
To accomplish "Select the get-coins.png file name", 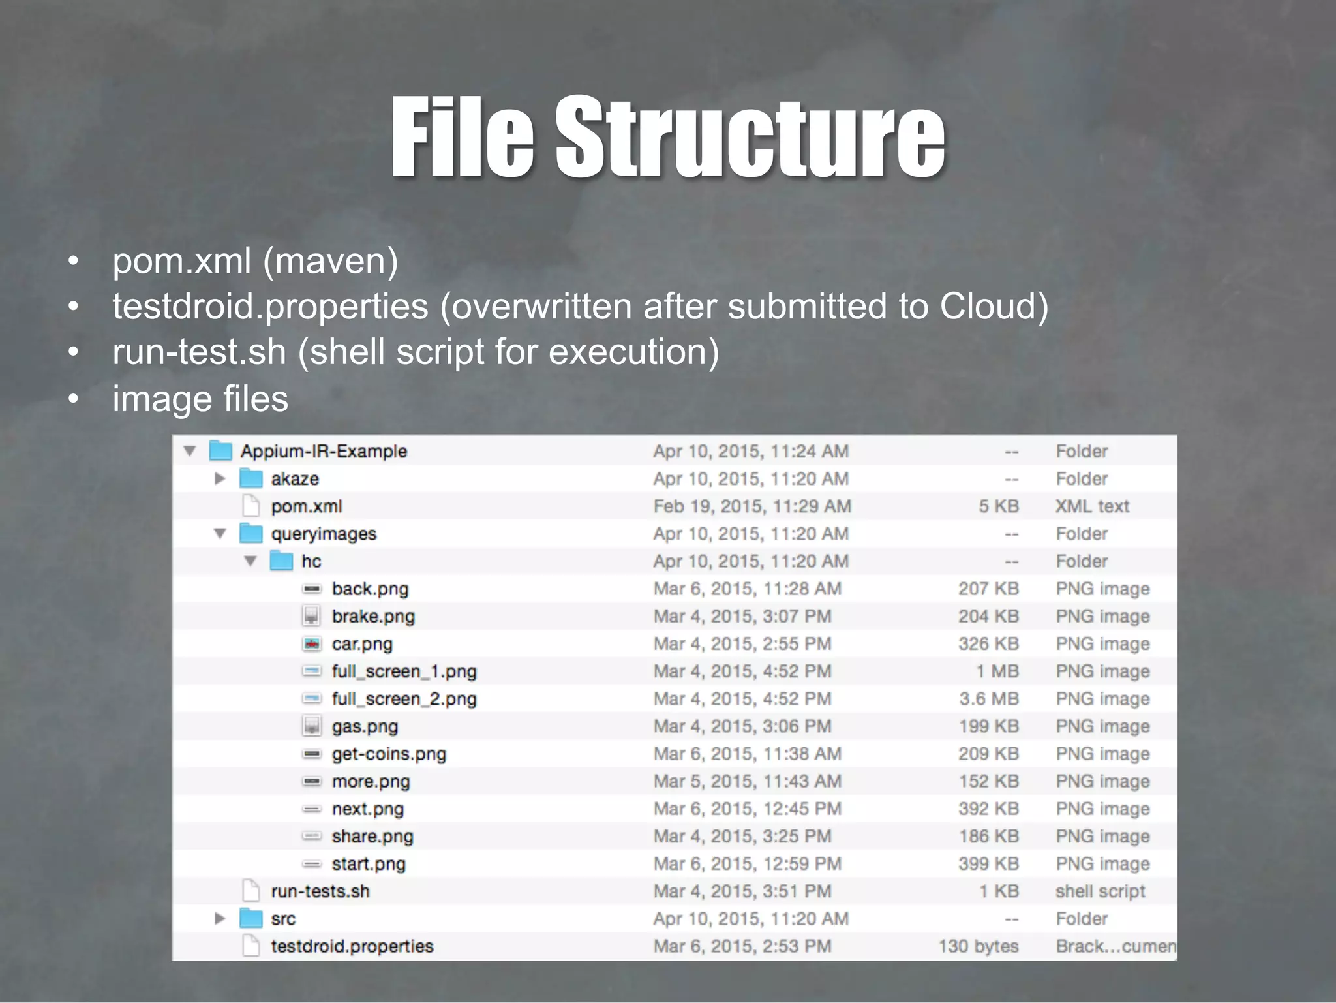I will point(389,754).
